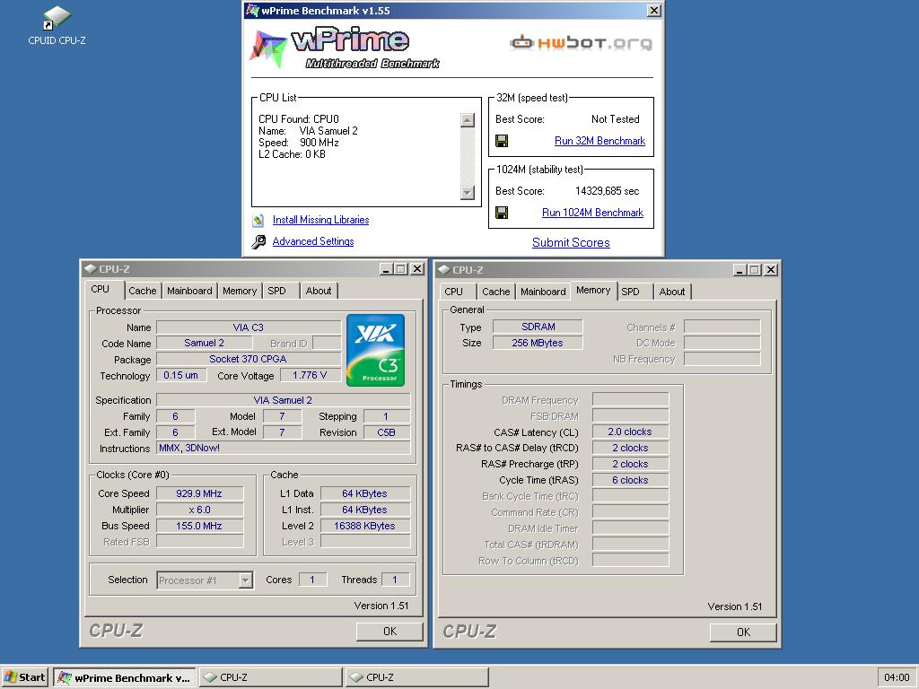
Task: Click OK in left CPU-Z window
Action: click(389, 631)
